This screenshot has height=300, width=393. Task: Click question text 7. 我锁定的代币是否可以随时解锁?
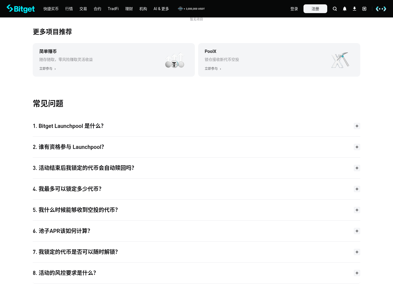click(75, 252)
